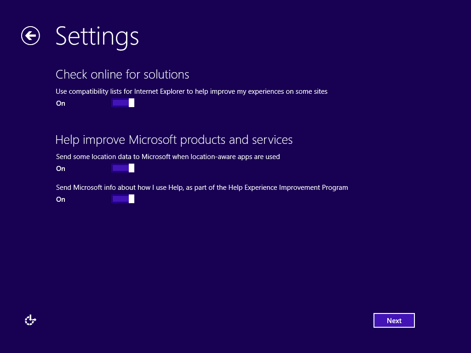
Task: Click the location-aware apps description text
Action: (168, 157)
